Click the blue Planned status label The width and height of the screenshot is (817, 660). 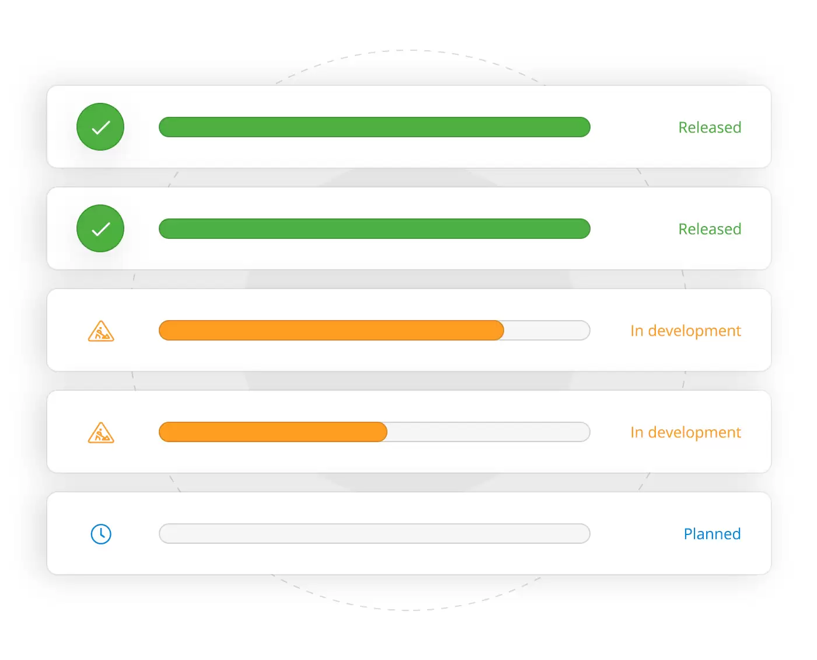click(712, 534)
